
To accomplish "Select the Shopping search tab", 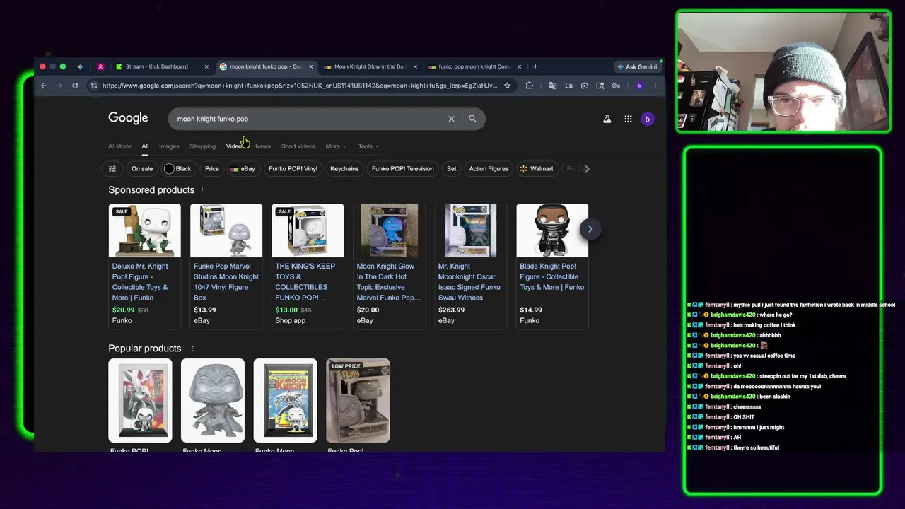I will point(202,146).
